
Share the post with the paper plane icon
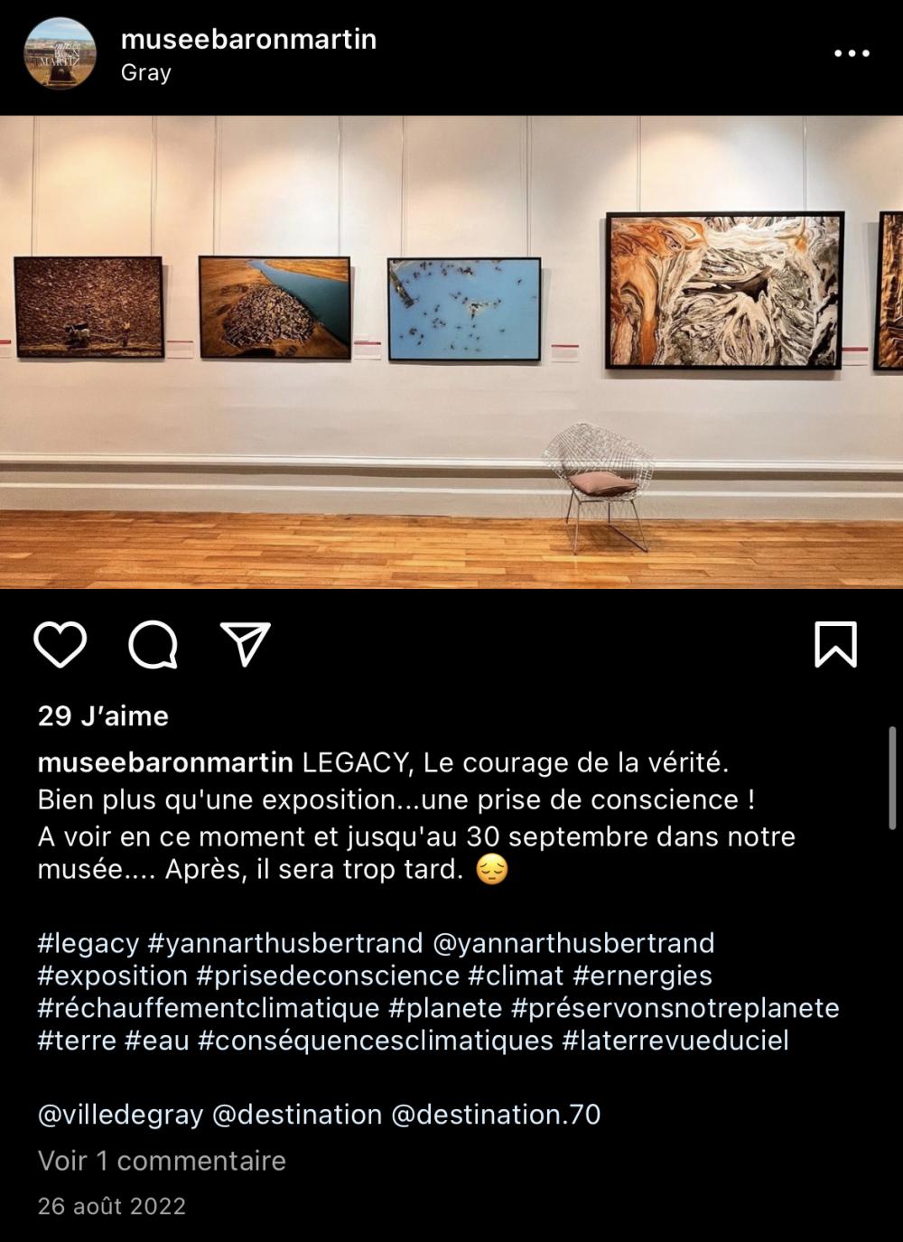click(x=246, y=644)
